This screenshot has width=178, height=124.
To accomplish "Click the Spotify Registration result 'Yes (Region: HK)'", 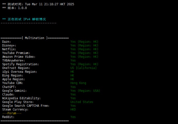I will pos(84,64).
